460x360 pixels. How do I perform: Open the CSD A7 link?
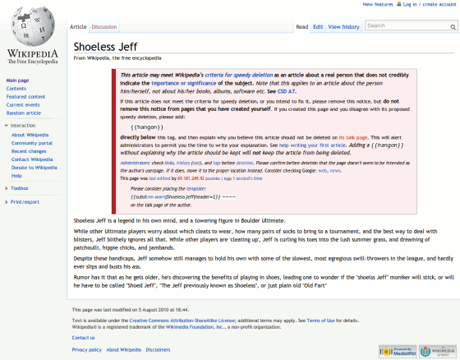point(286,91)
